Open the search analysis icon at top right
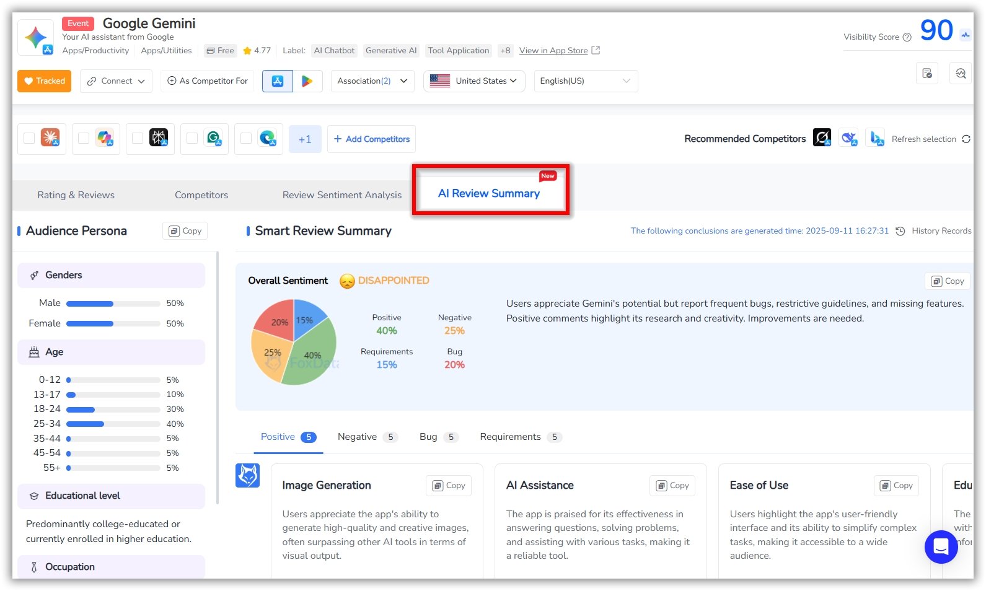This screenshot has width=986, height=591. click(961, 73)
